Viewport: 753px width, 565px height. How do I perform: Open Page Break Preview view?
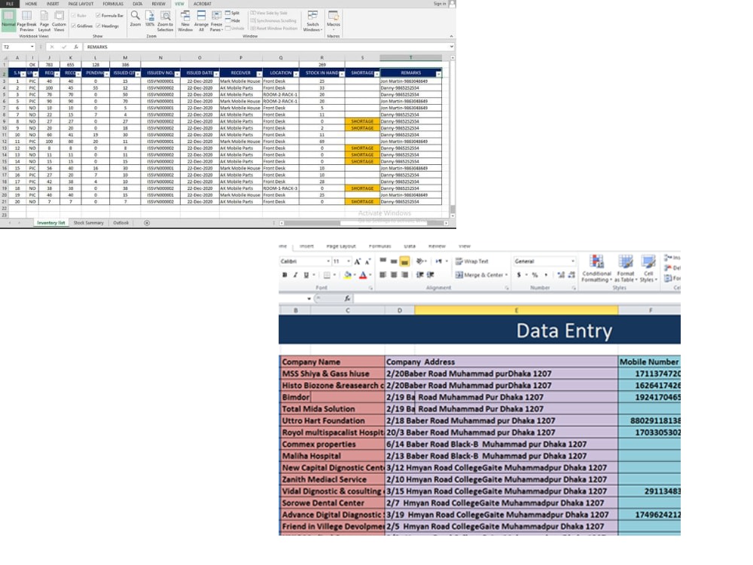click(x=26, y=20)
